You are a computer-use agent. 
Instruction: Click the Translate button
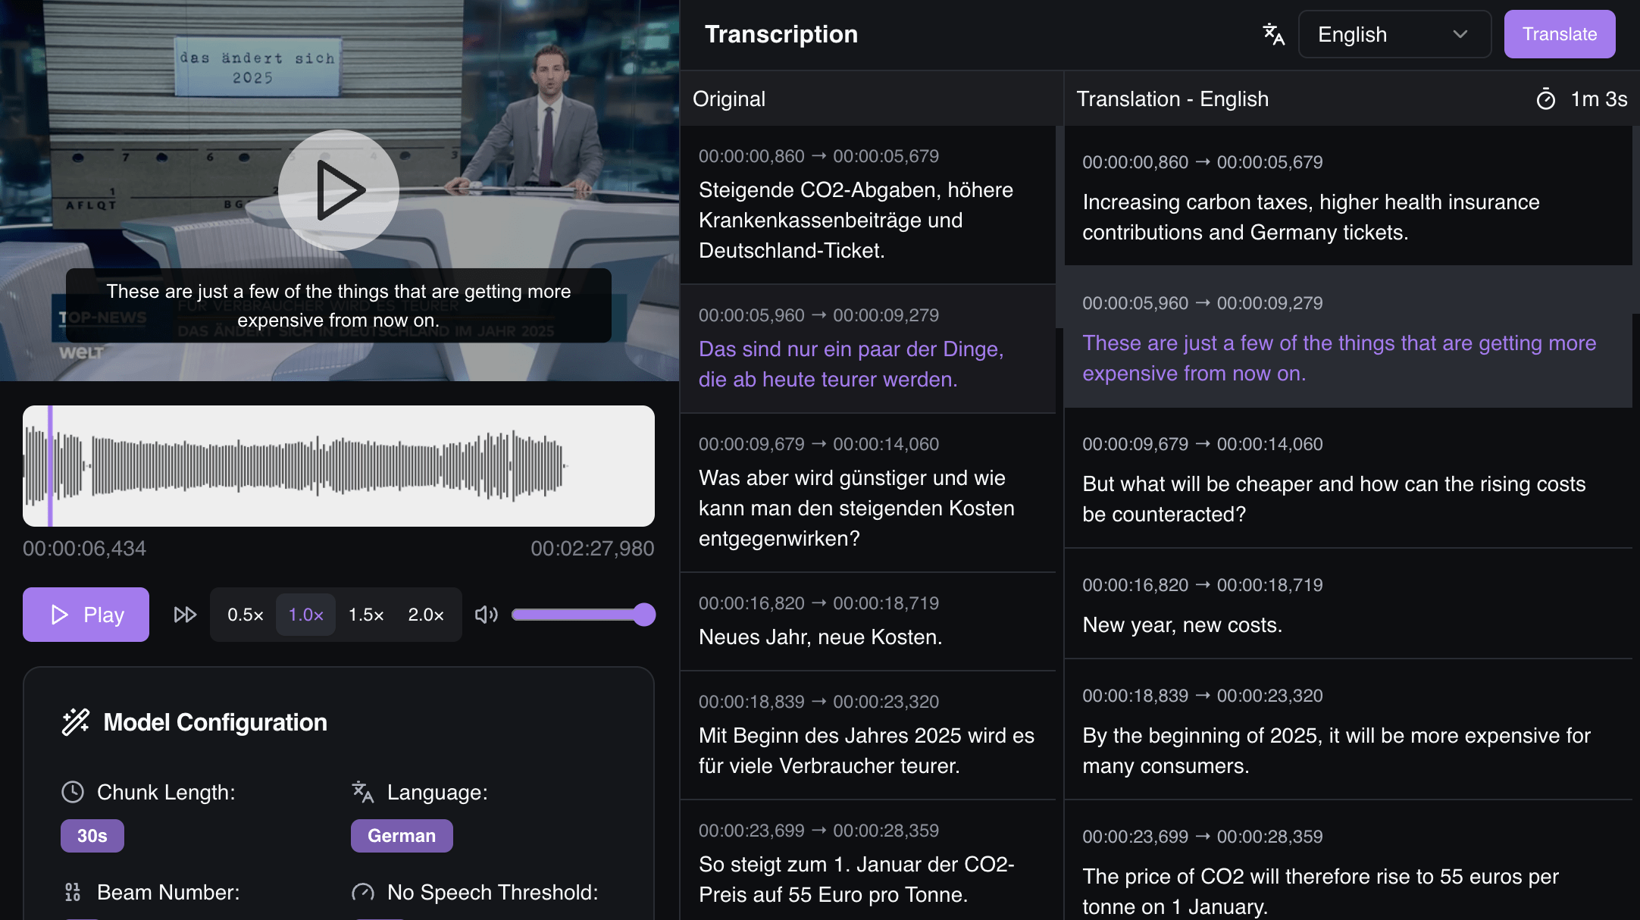pos(1559,34)
